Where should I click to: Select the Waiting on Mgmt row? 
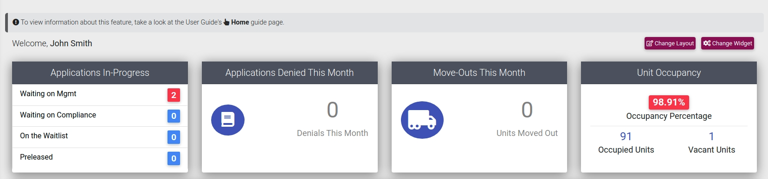tap(100, 95)
